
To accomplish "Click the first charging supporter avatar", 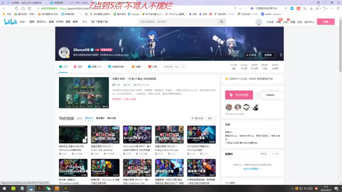I will point(229,107).
